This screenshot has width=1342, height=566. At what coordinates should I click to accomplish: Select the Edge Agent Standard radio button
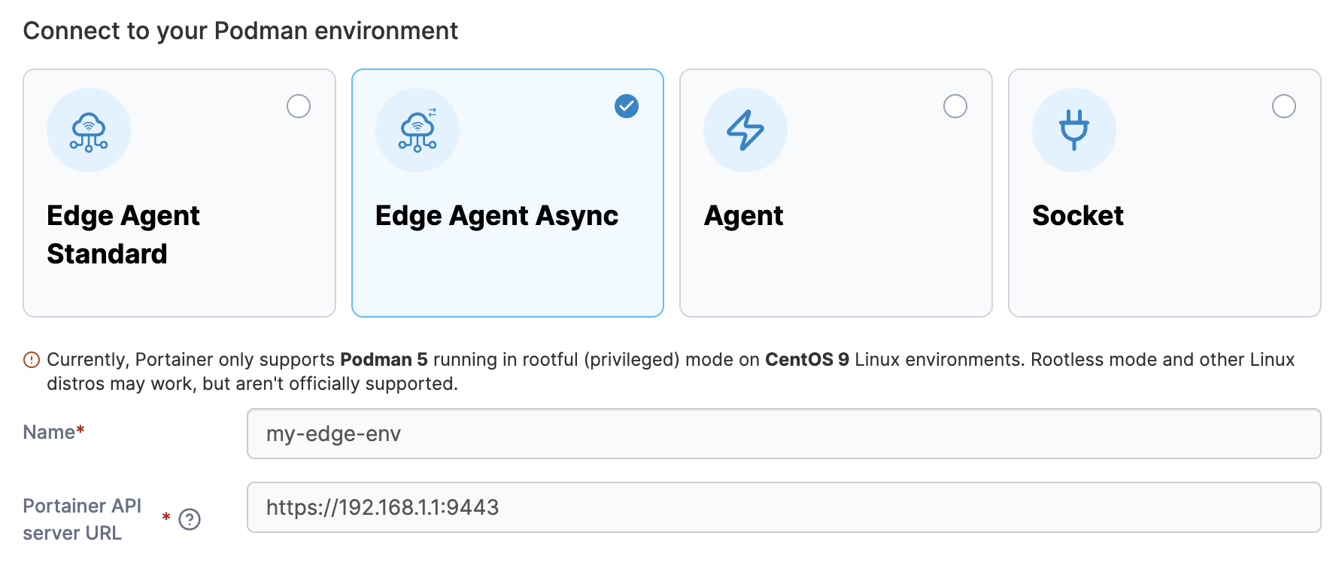tap(299, 106)
